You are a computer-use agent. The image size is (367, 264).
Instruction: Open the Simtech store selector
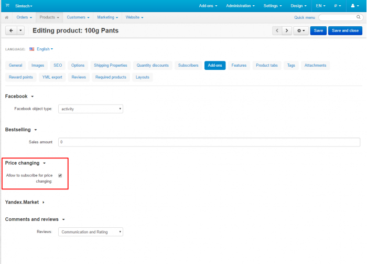coord(24,6)
